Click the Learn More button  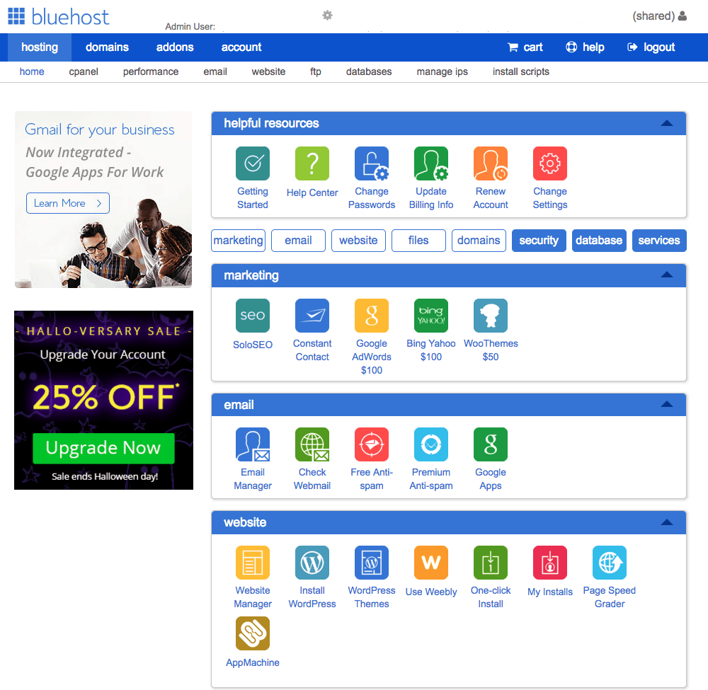[x=68, y=203]
